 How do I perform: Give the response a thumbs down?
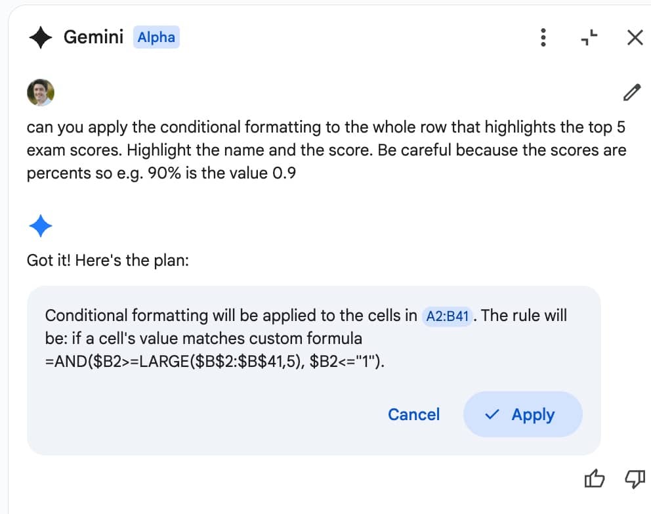635,479
